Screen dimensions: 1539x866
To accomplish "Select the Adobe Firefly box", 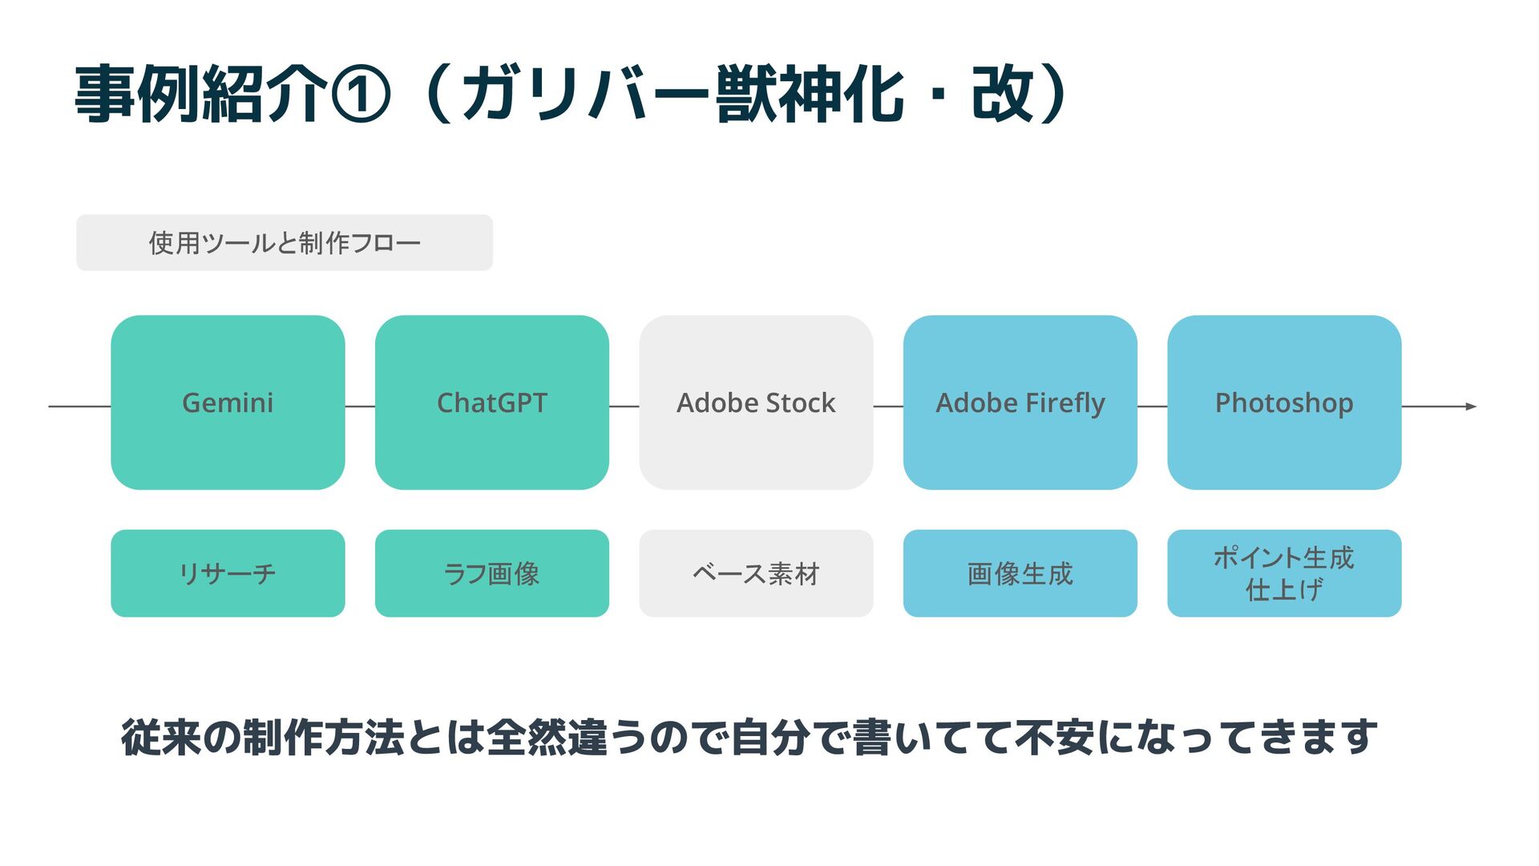I will pyautogui.click(x=1020, y=403).
